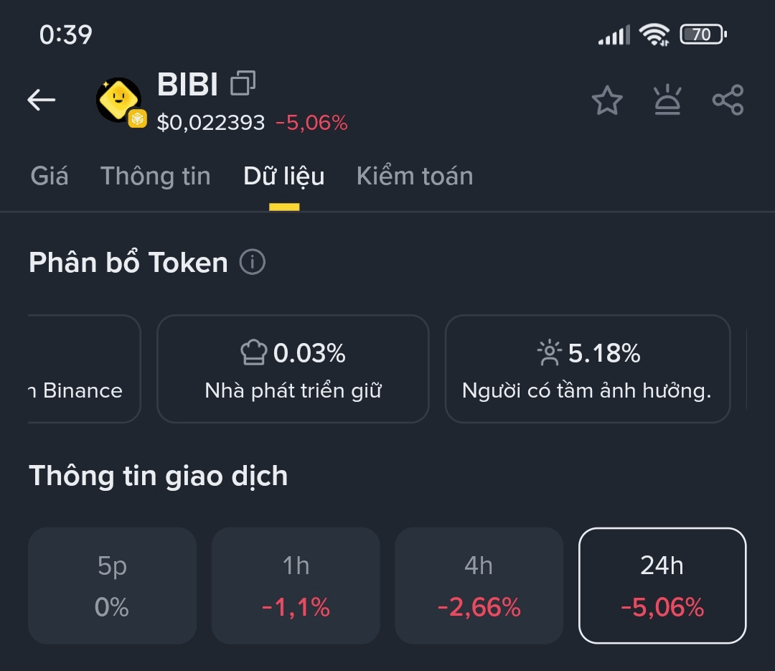Open the Nhà phát triển giữ card
The image size is (775, 671).
[x=293, y=370]
